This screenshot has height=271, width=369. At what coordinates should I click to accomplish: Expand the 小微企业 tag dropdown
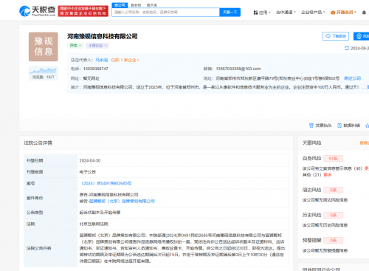(x=97, y=46)
